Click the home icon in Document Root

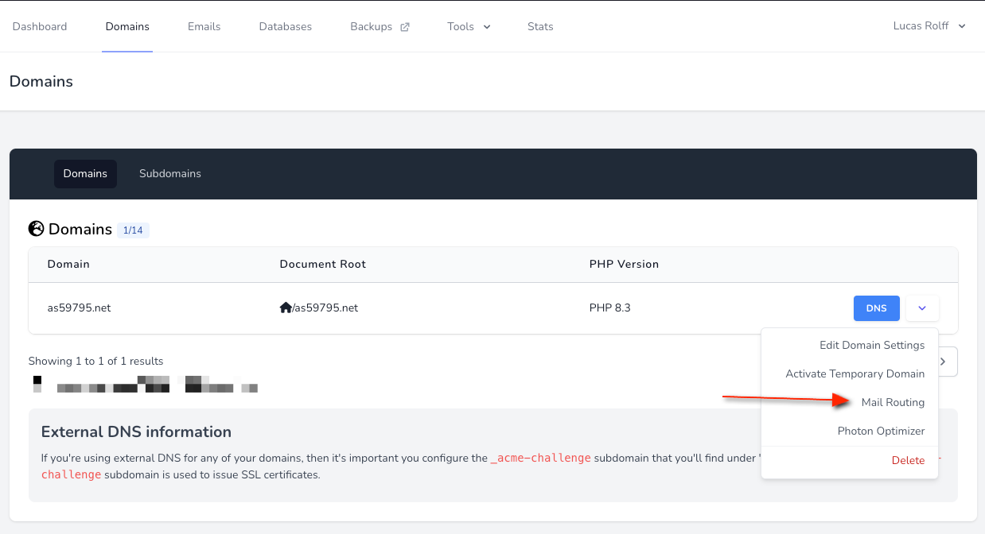(286, 308)
